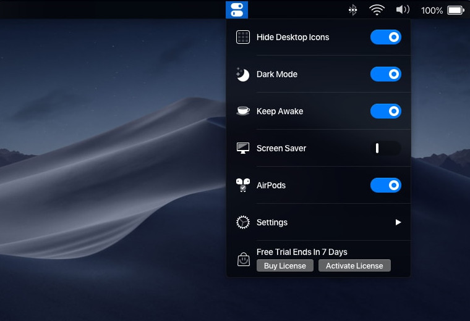The height and width of the screenshot is (321, 470).
Task: Click the Keep Awake coffee cup icon
Action: pos(243,111)
